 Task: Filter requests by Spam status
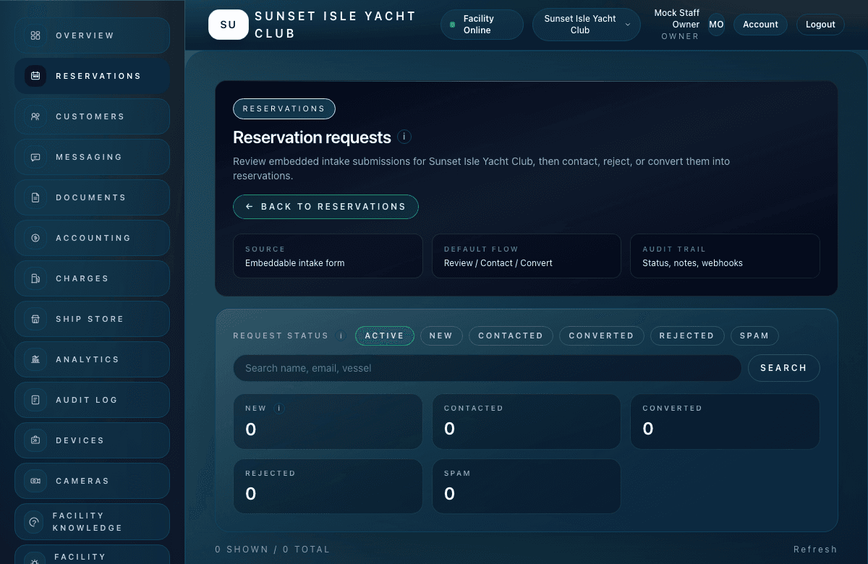click(x=754, y=336)
